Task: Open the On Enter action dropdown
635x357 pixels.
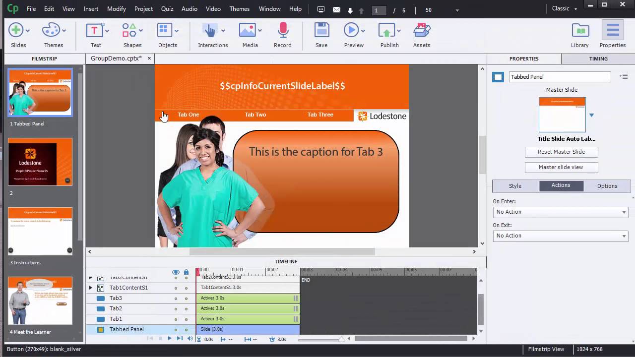Action: click(560, 212)
